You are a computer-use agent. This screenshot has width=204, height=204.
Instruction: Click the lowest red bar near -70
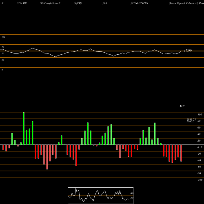point(47,157)
